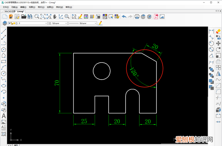Click the Undo arrow icon
Screen dimensions: 222x146
click(x=124, y=16)
